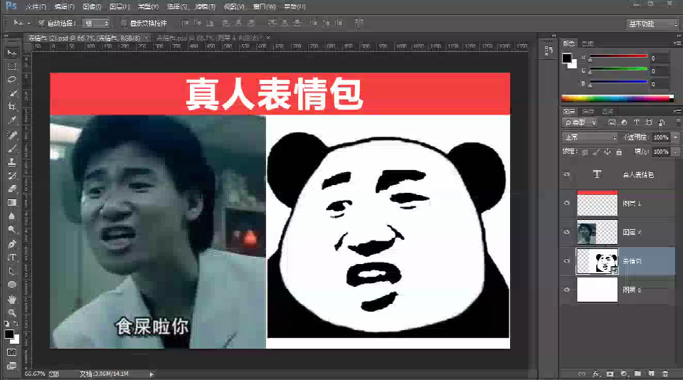
Task: Toggle the 自动选择 checkbox
Action: (41, 23)
